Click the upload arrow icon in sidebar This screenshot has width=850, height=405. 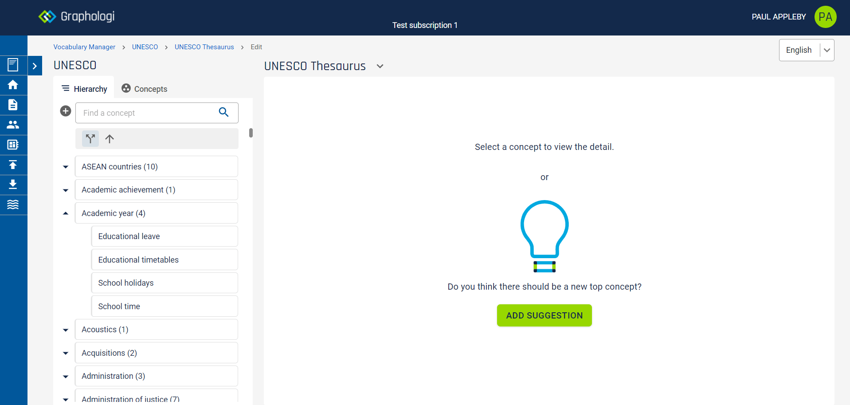point(13,165)
